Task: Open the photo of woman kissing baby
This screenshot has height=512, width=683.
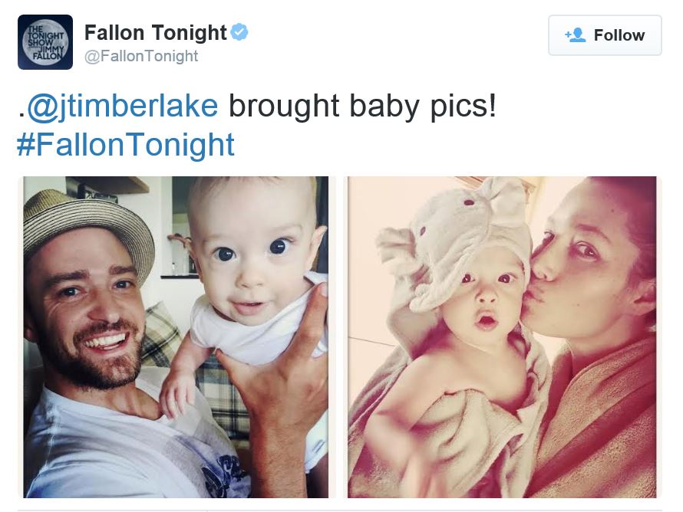Action: [x=502, y=337]
